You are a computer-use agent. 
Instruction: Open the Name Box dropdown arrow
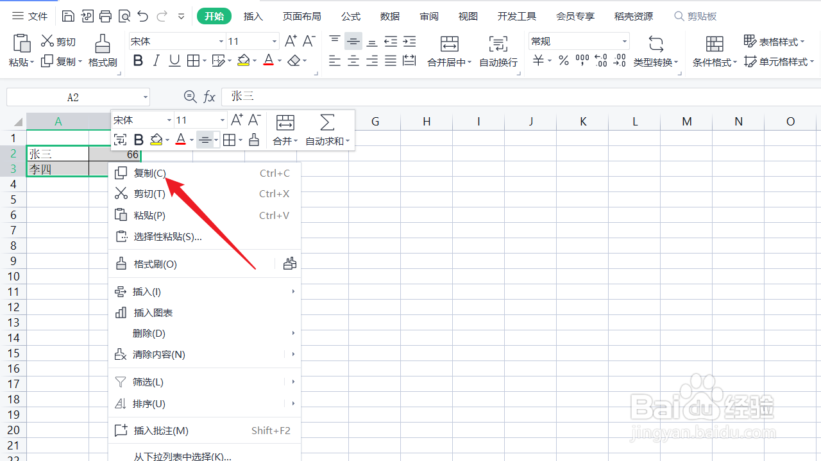pyautogui.click(x=146, y=97)
